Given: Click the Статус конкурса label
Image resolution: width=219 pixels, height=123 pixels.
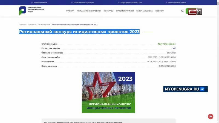Looking at the screenshot, I should point(49,44).
